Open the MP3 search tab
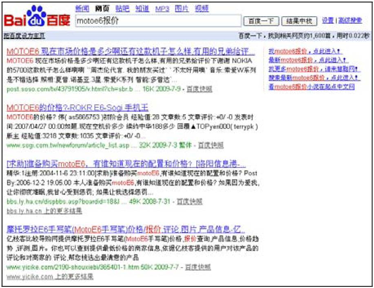 162,9
